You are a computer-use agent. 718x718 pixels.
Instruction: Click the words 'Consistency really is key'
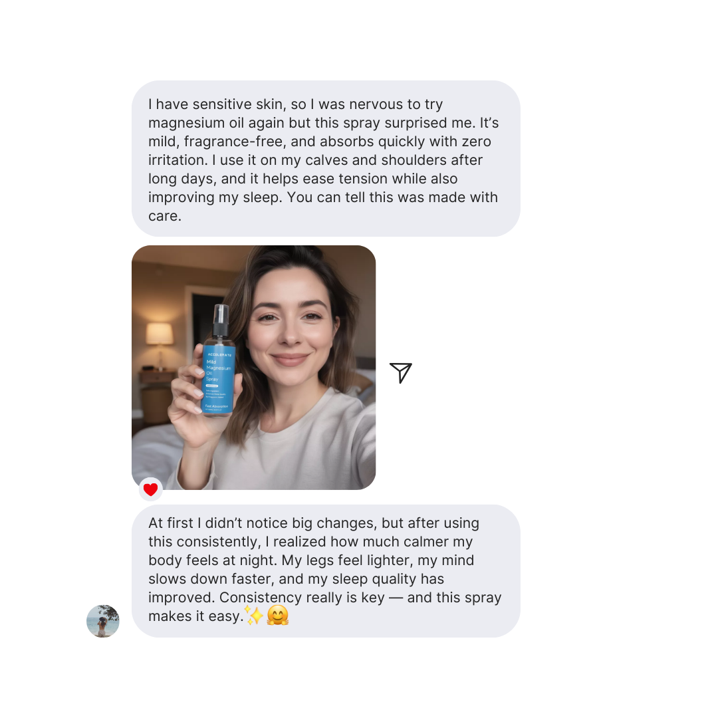(x=302, y=598)
